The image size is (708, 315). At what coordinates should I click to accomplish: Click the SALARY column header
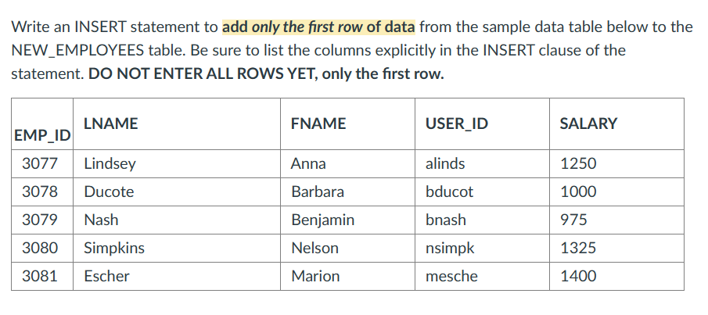pos(616,123)
